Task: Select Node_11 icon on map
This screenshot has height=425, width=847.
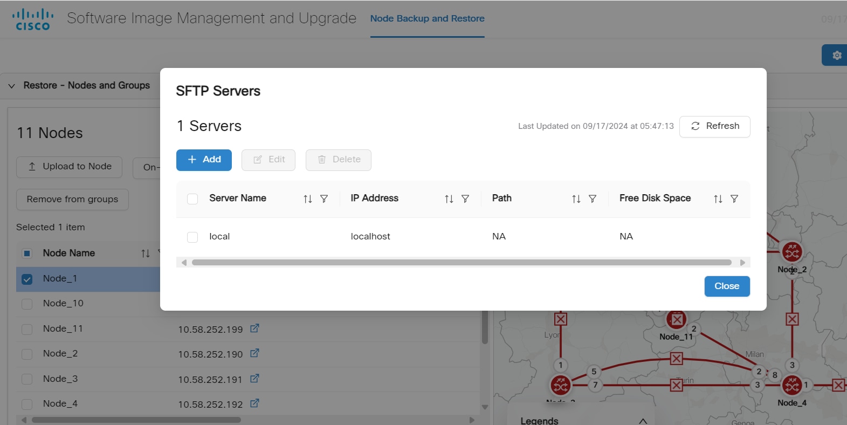Action: point(676,320)
